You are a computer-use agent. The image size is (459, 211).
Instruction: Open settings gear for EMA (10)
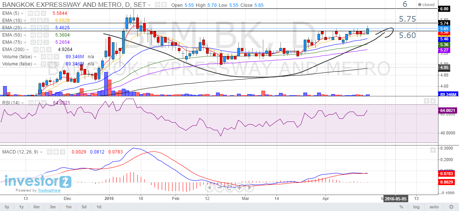coord(40,21)
